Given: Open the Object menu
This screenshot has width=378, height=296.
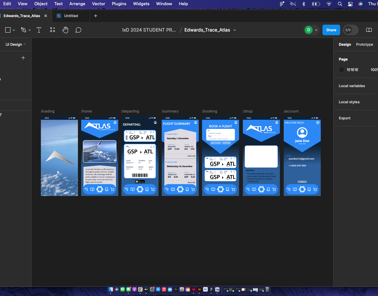Looking at the screenshot, I should (x=41, y=4).
